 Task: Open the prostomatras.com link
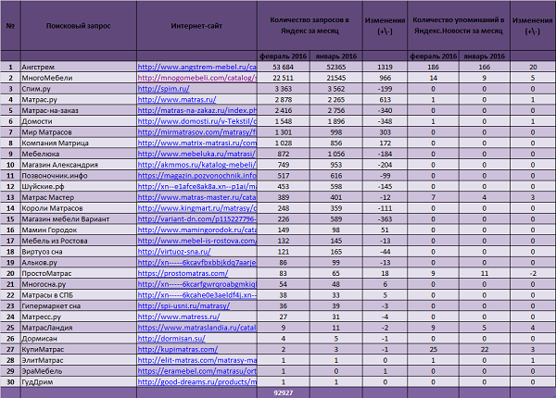pos(183,273)
